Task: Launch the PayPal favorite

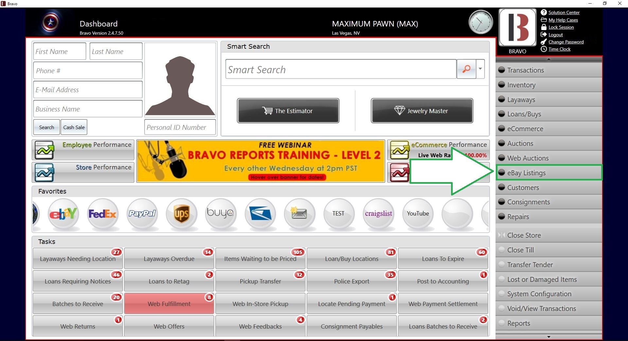Action: tap(142, 214)
